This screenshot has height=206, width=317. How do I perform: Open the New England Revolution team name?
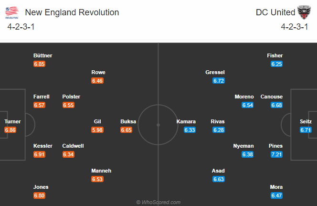click(72, 12)
